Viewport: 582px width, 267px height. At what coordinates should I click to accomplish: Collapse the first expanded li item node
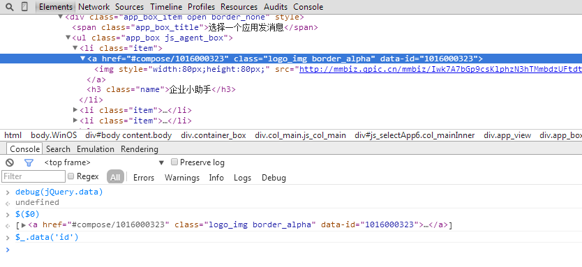pyautogui.click(x=75, y=48)
